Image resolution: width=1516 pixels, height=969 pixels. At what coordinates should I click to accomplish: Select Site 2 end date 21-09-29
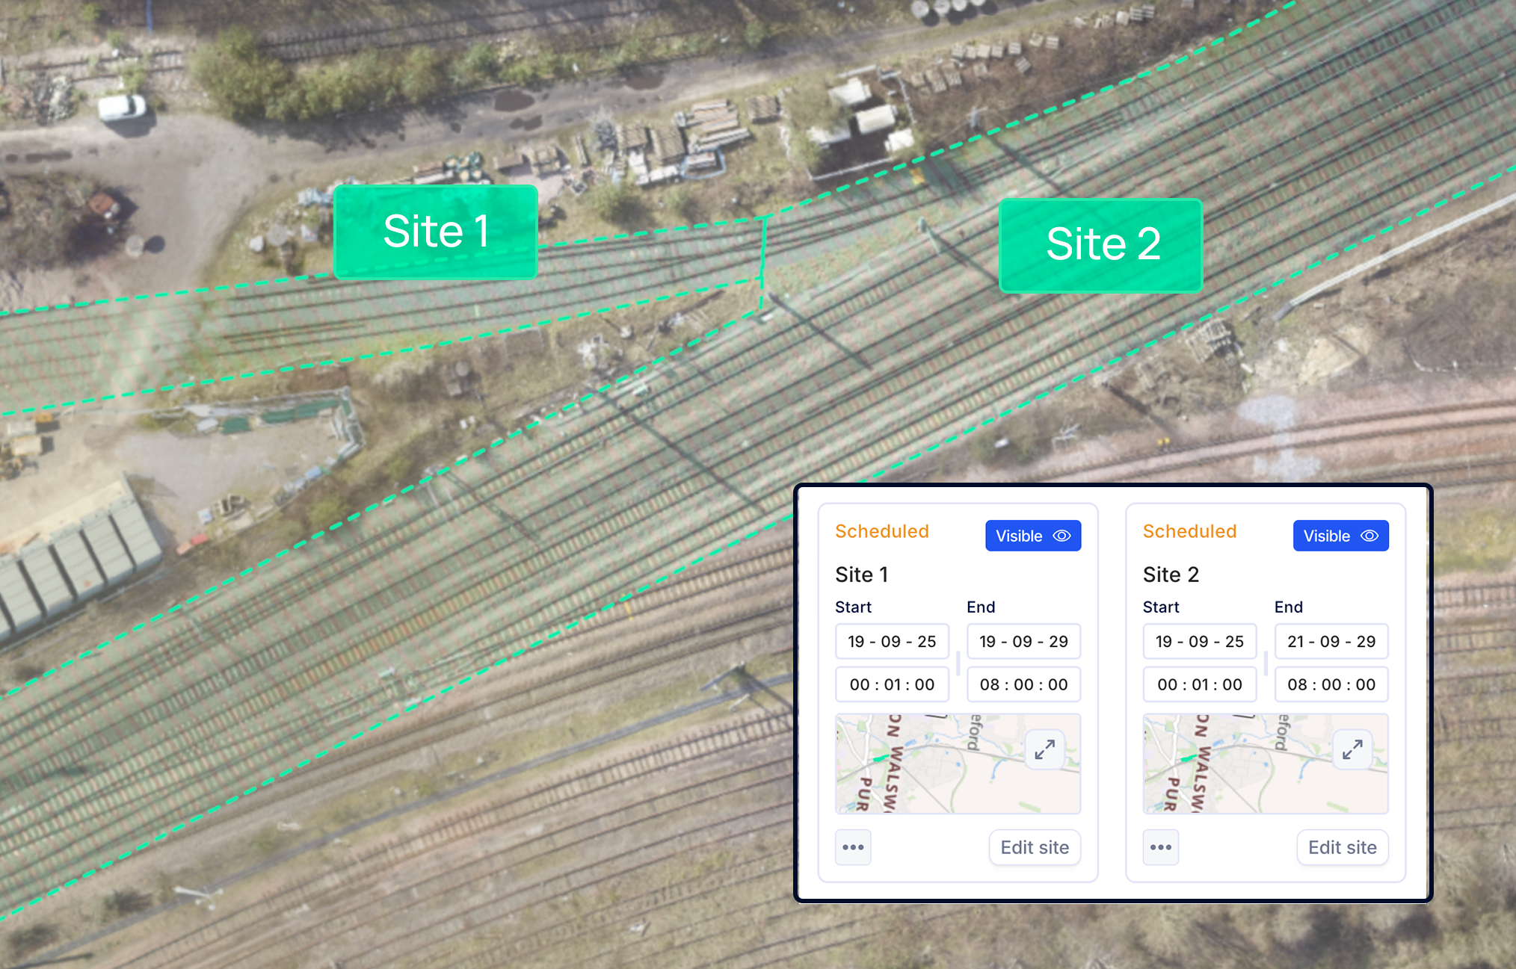pos(1331,641)
